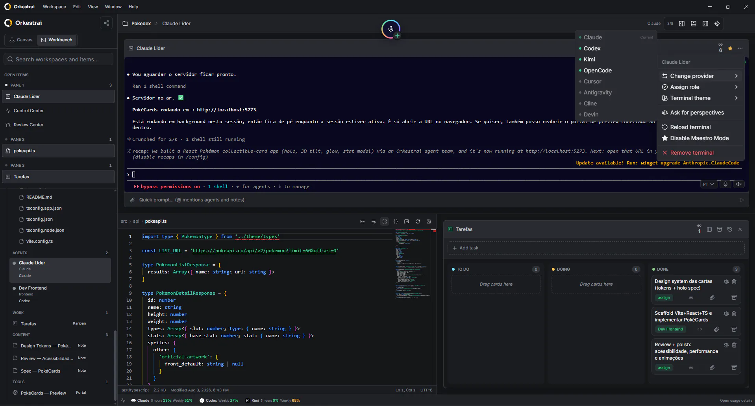Click the Dev Frontend badge on Scaffold card
Image resolution: width=755 pixels, height=406 pixels.
pyautogui.click(x=670, y=329)
